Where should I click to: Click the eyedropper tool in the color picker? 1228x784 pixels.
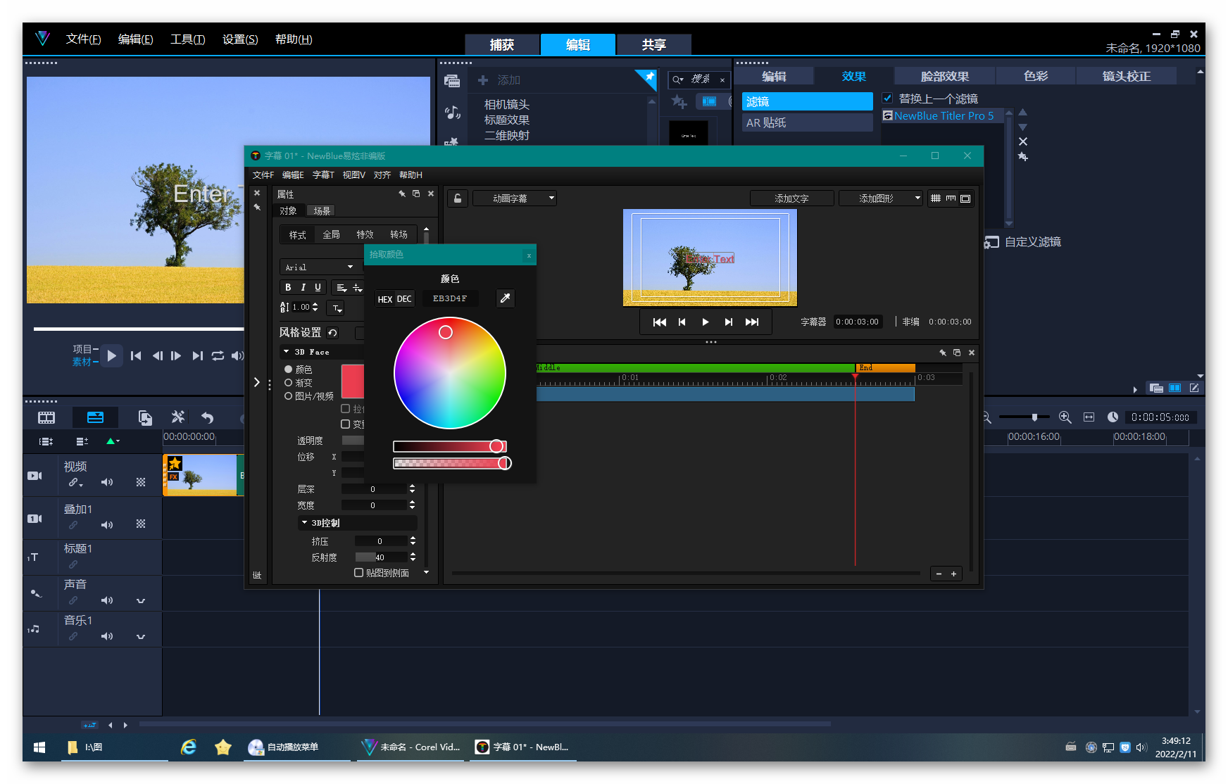click(505, 298)
